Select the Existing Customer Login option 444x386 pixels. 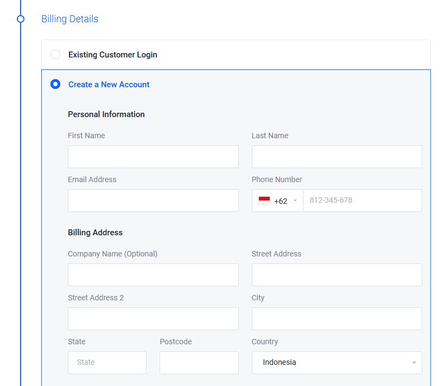tap(55, 54)
